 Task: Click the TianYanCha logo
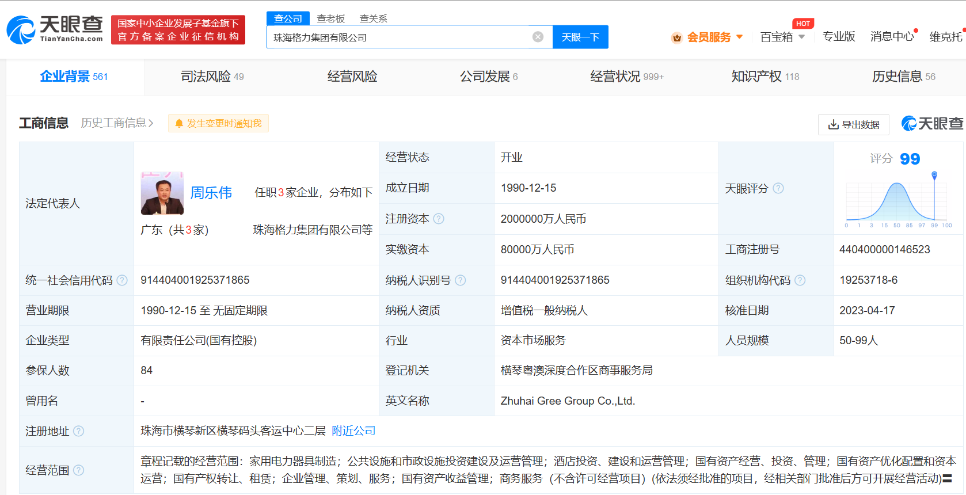tap(55, 30)
